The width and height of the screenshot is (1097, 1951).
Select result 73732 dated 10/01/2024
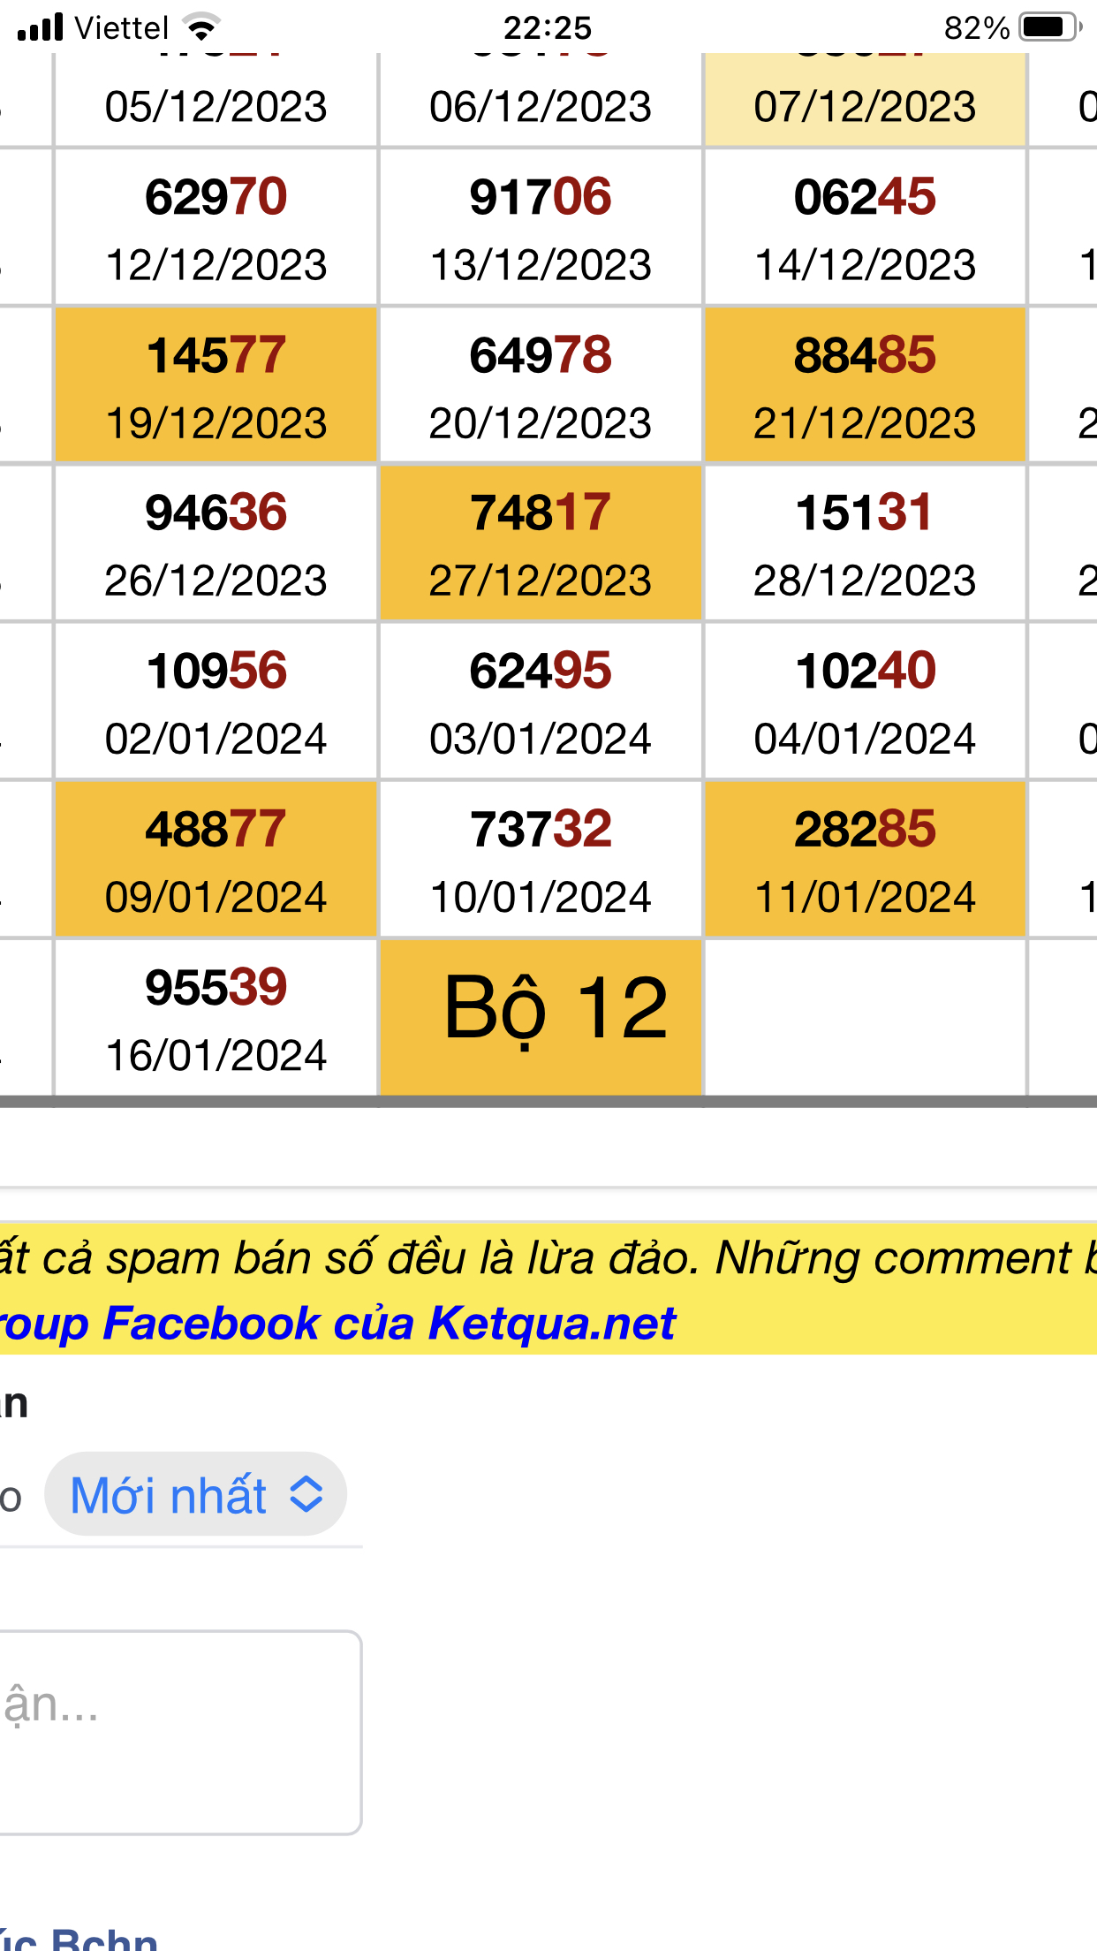pyautogui.click(x=541, y=860)
